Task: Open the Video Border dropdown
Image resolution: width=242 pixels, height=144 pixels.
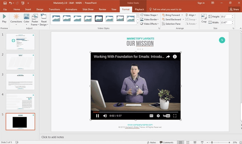Action: coord(149,19)
